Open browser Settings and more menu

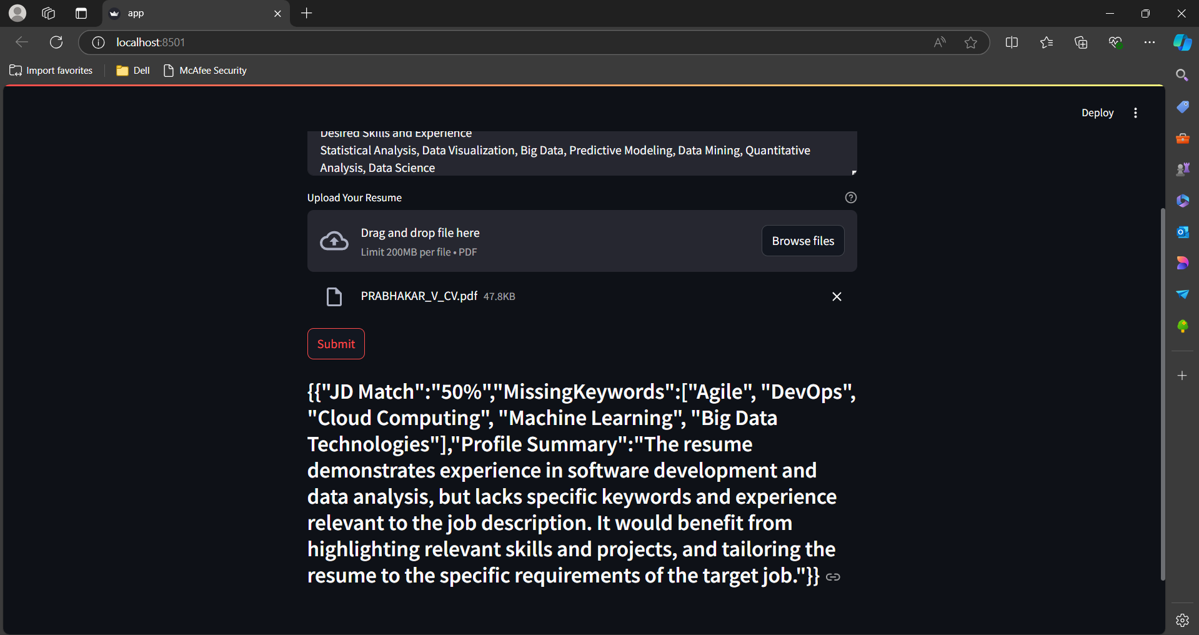[x=1149, y=42]
